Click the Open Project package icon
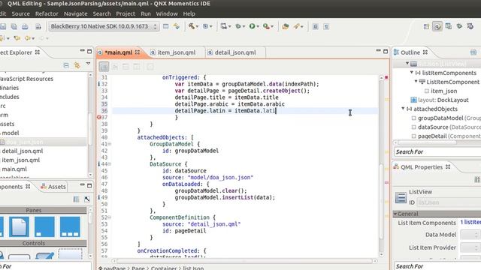Image resolution: width=481 pixels, height=270 pixels. (286, 26)
